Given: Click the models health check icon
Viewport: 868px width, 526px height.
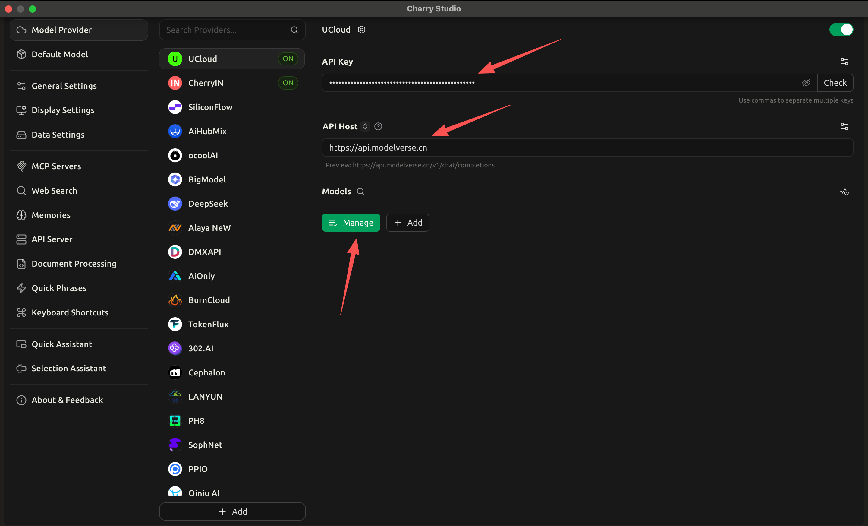Looking at the screenshot, I should point(844,192).
